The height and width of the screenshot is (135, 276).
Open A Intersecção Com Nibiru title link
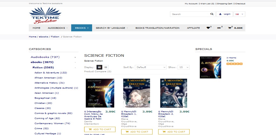[94, 115]
